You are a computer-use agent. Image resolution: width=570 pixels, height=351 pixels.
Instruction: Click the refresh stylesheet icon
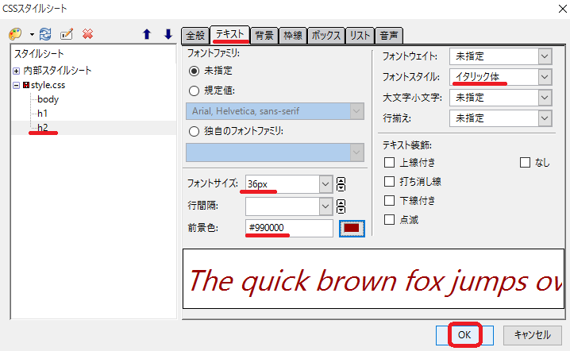coord(45,34)
